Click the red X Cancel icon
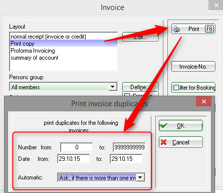The width and height of the screenshot is (223, 193). click(x=163, y=142)
